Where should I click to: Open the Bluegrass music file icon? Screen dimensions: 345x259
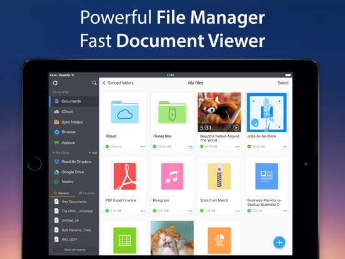pos(172,176)
